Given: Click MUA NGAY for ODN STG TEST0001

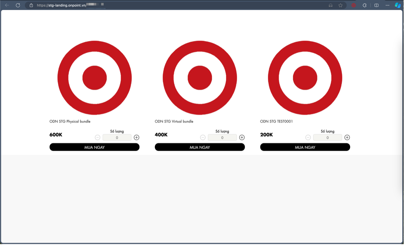Looking at the screenshot, I should [305, 147].
